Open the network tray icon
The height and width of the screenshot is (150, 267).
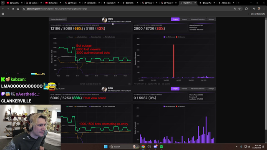[245, 147]
